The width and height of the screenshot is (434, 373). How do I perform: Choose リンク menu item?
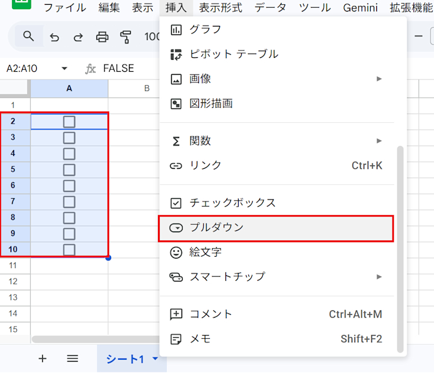(277, 166)
